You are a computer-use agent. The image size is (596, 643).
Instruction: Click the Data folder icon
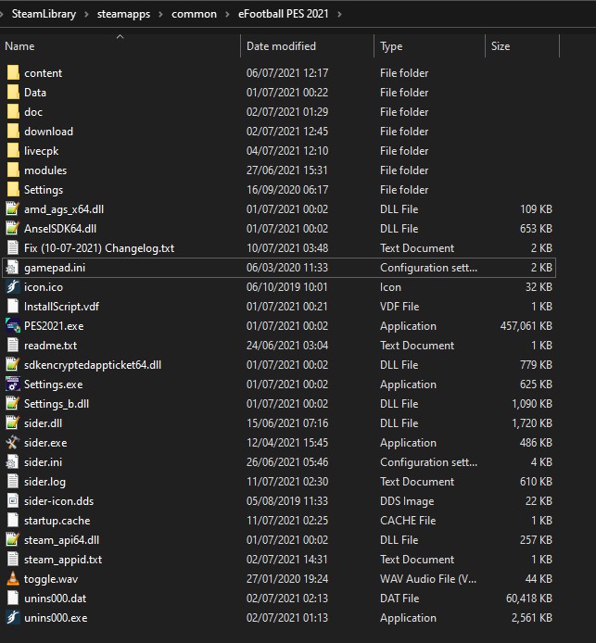point(13,93)
